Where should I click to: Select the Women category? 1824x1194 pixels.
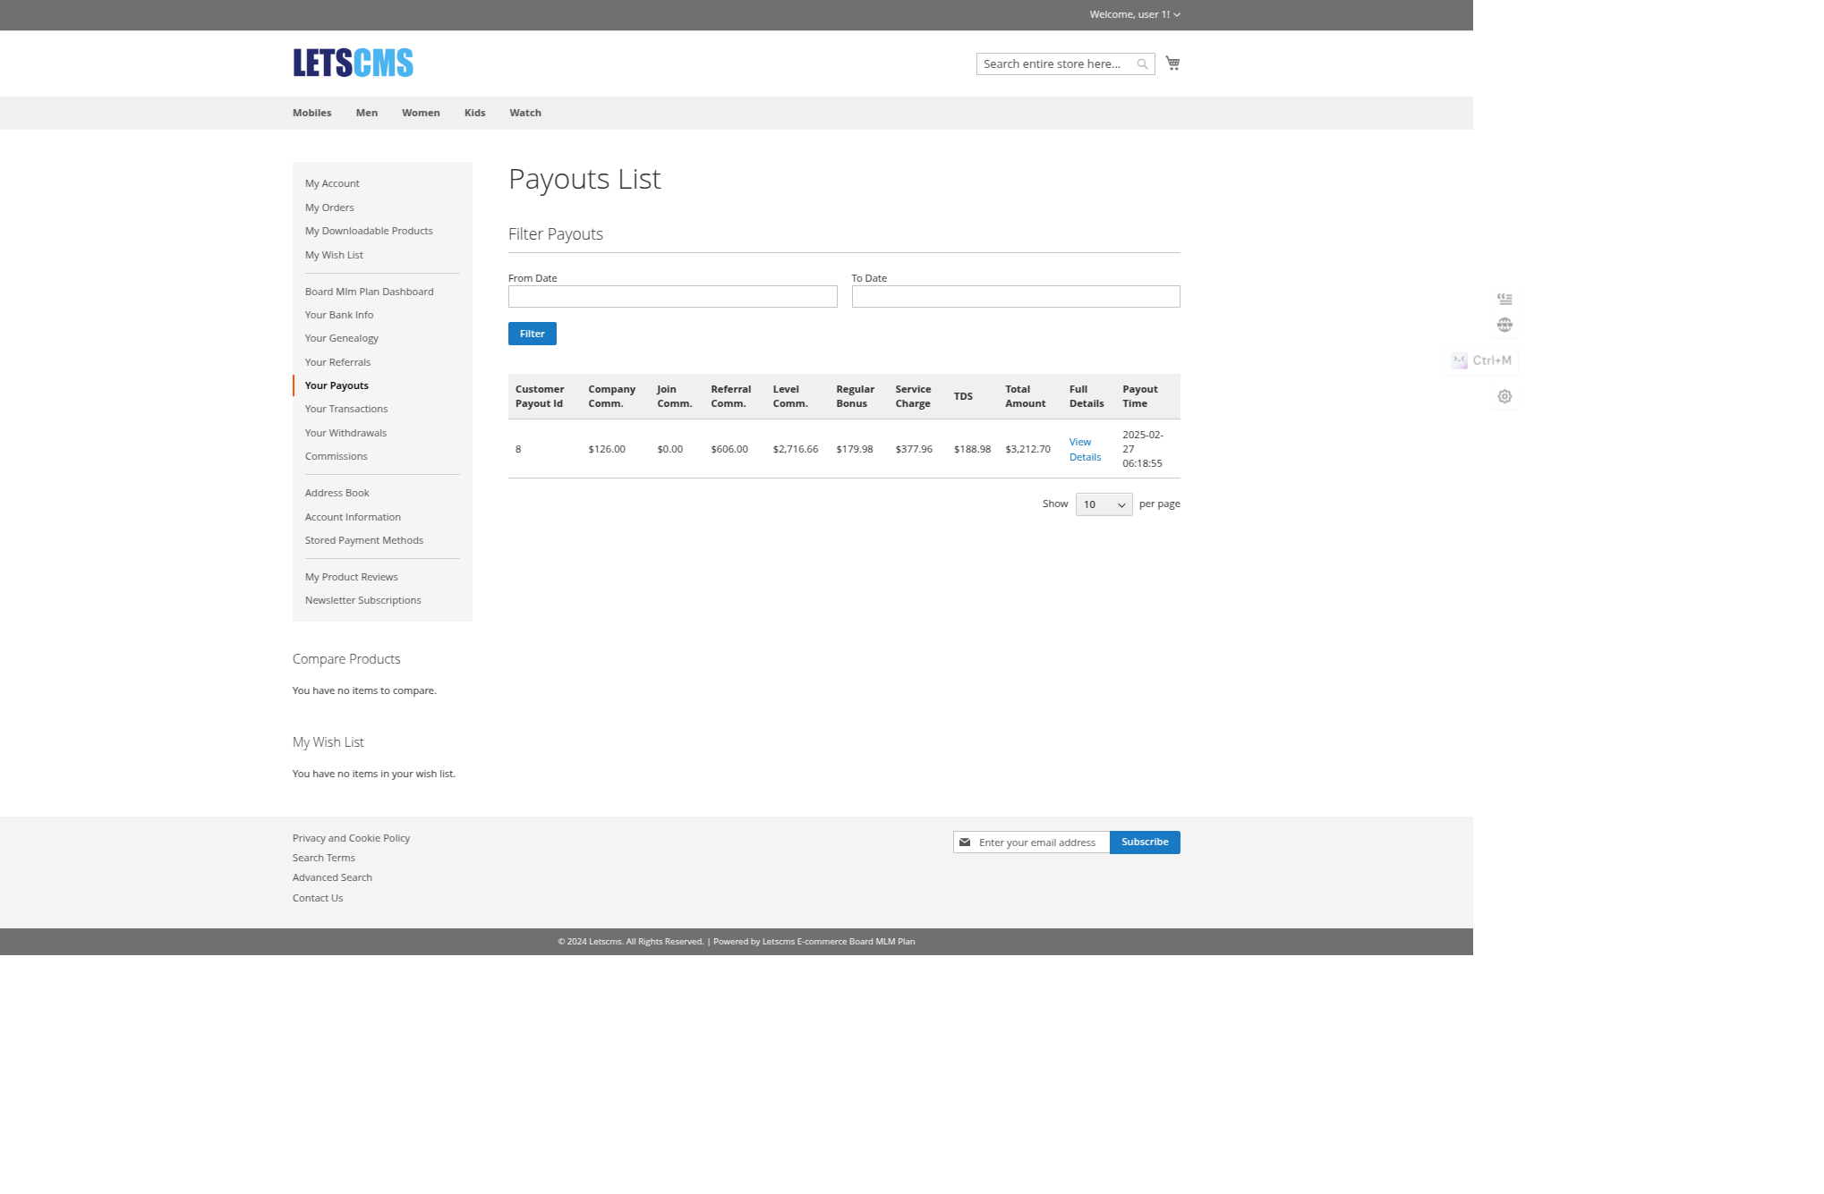point(421,113)
